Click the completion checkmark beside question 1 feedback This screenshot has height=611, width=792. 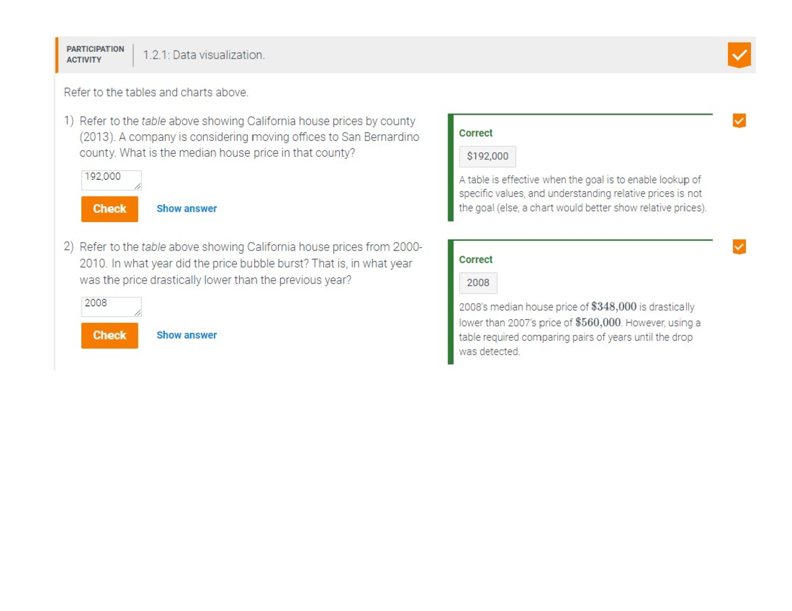tap(739, 120)
